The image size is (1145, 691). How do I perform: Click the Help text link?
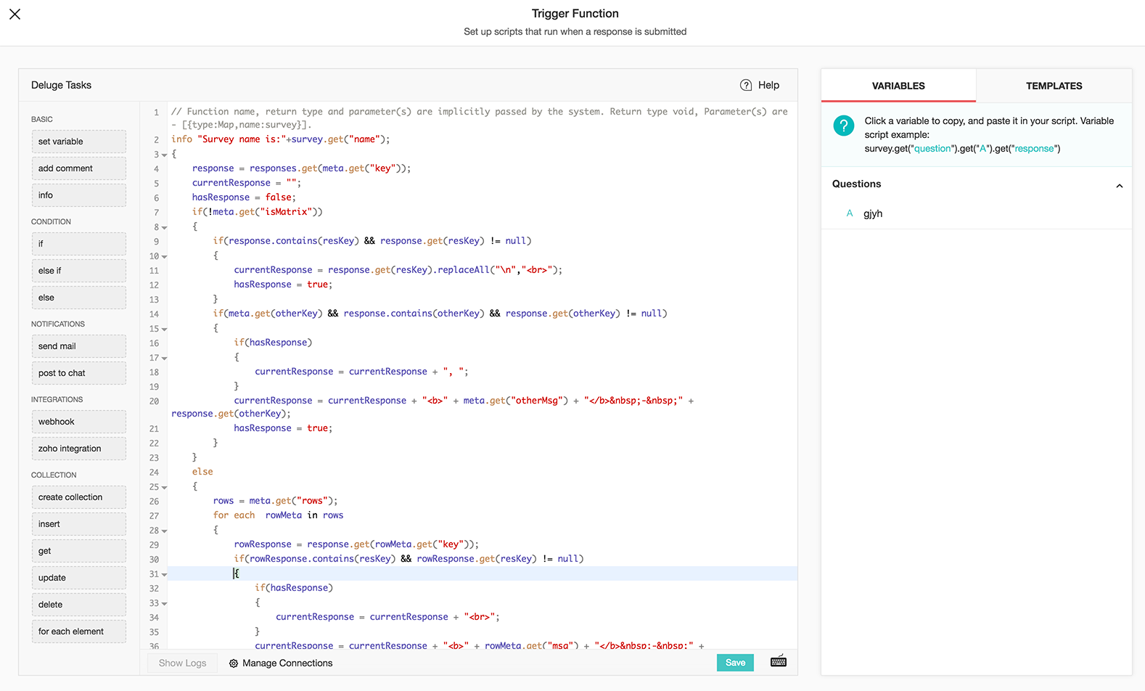768,85
